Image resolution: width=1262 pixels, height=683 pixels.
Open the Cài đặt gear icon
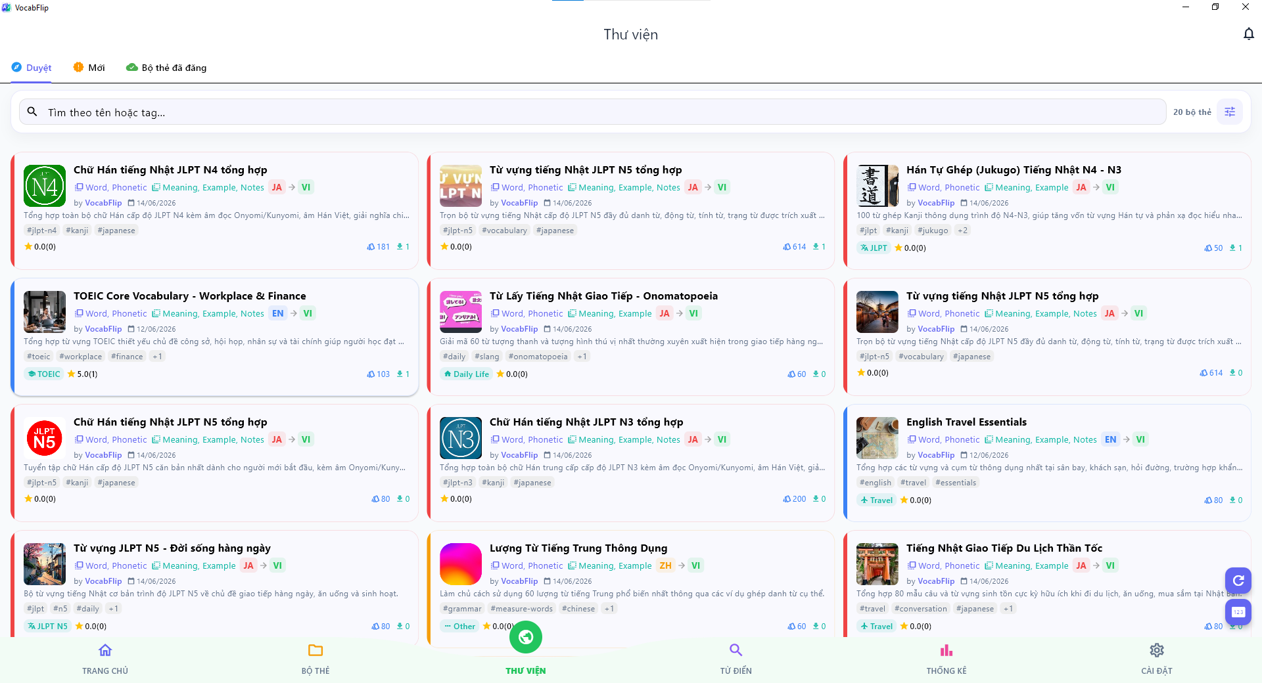click(x=1157, y=650)
